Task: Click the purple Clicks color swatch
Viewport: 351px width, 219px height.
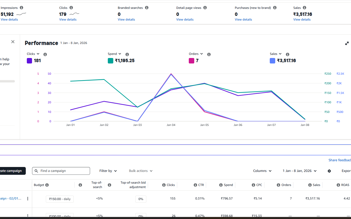Action: (29, 60)
